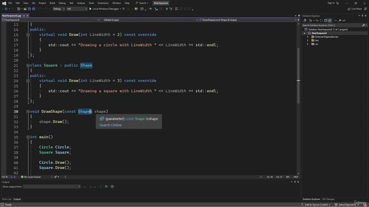369x207 pixels.
Task: Pin the Output panel
Action: [x=295, y=182]
